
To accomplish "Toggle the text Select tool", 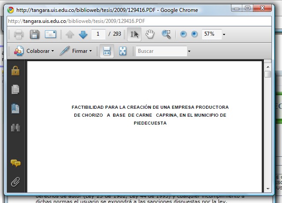I will 134,34.
